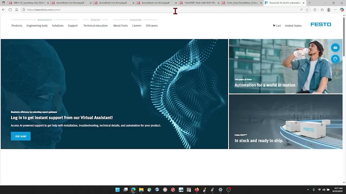Open File Explorer from taskbar
This screenshot has width=346, height=194.
[141, 190]
